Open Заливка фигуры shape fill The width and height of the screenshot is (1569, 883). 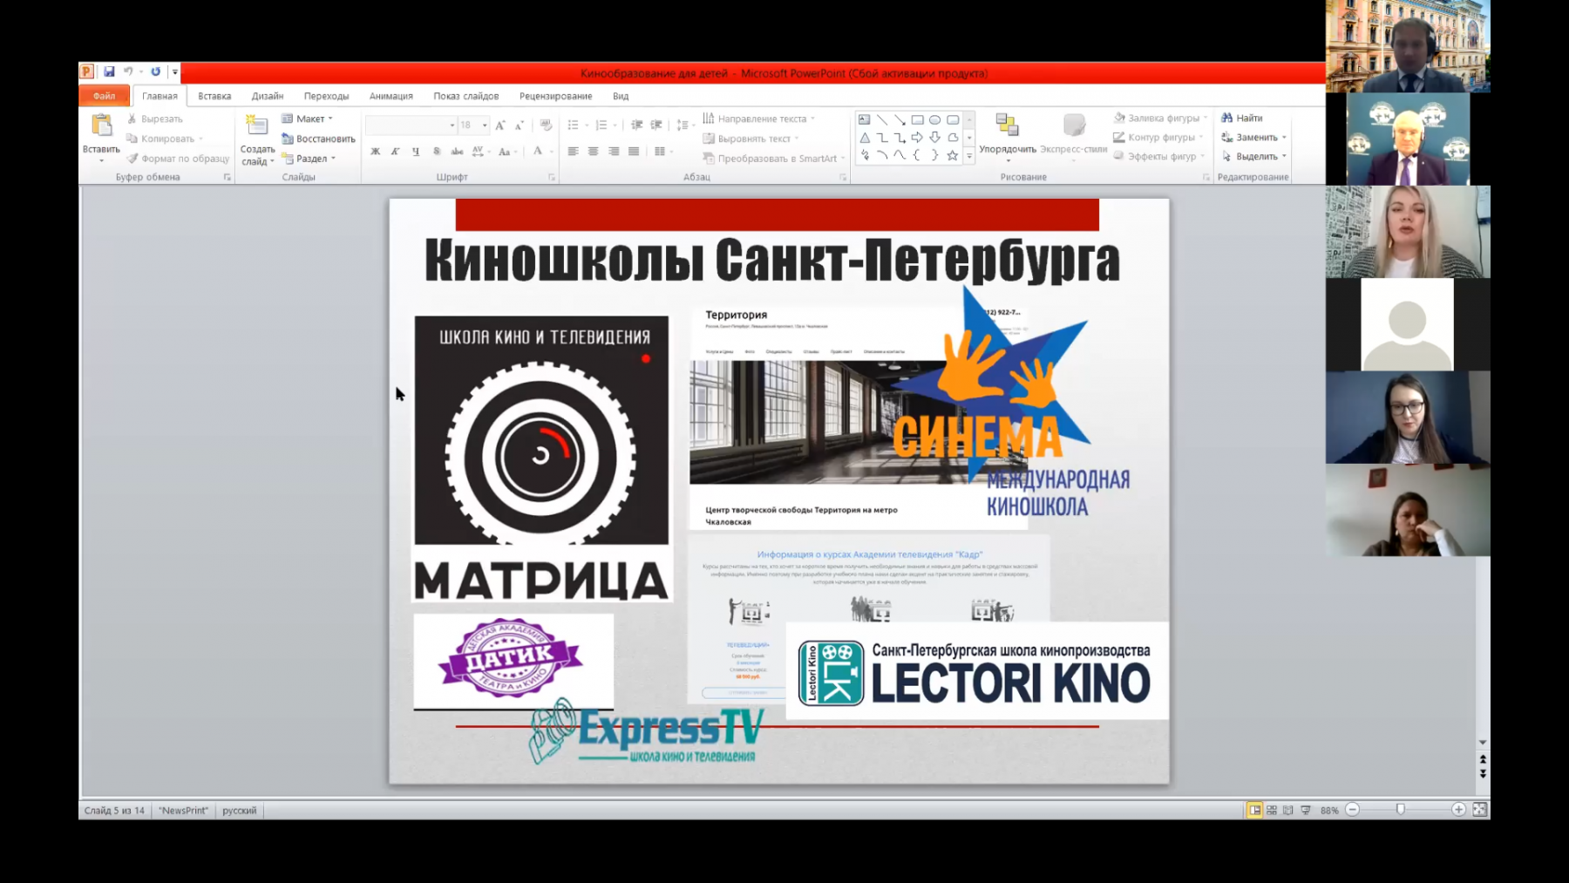[x=1159, y=118]
